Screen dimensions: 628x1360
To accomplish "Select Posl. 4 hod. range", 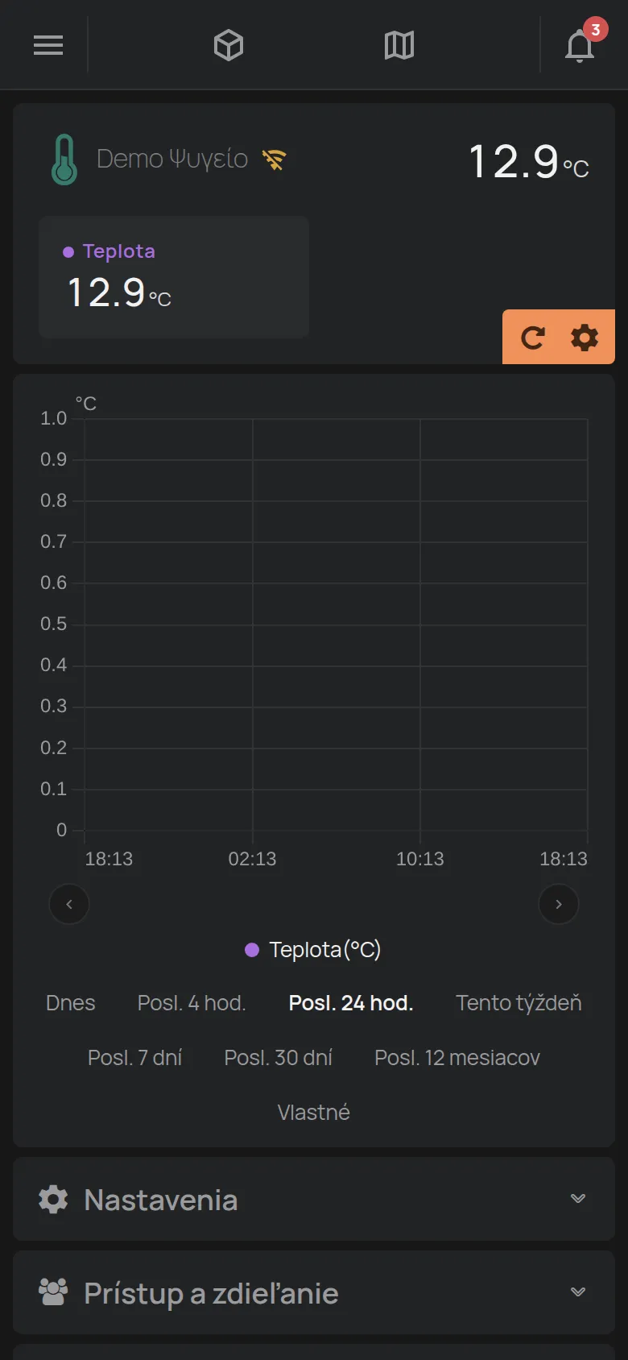I will point(192,1003).
